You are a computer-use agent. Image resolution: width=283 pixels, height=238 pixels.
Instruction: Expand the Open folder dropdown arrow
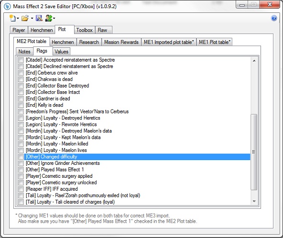tap(32, 18)
